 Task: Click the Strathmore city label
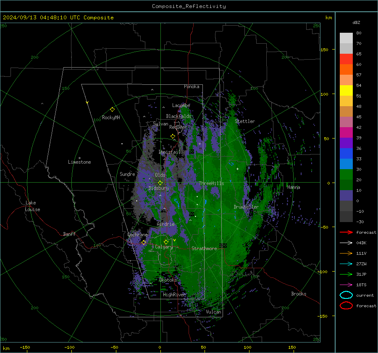pyautogui.click(x=204, y=248)
